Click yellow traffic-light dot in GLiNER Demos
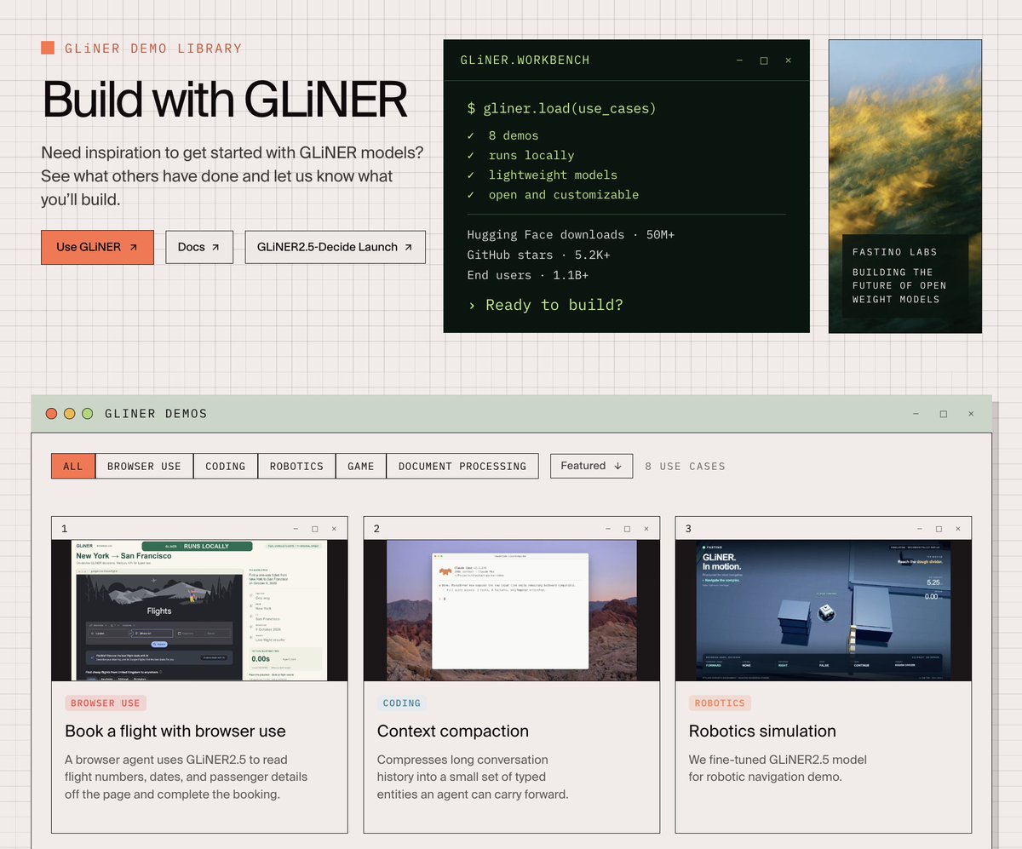The height and width of the screenshot is (849, 1022). pyautogui.click(x=69, y=414)
